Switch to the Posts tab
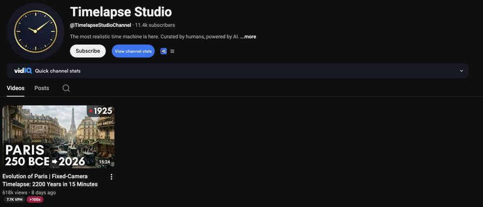Image resolution: width=483 pixels, height=207 pixels. (x=41, y=88)
